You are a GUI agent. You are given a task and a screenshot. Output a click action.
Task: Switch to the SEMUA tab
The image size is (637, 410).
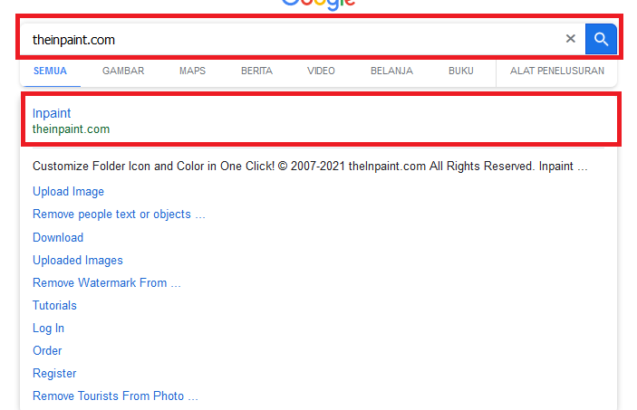point(50,71)
